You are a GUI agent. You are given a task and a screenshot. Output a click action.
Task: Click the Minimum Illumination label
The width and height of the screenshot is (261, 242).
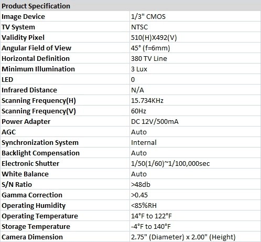pyautogui.click(x=38, y=69)
